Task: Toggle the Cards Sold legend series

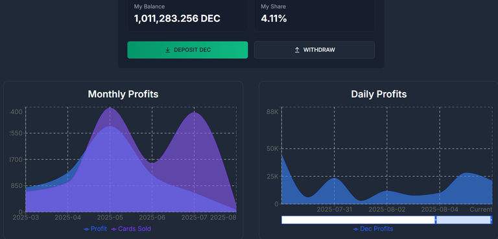Action: (131, 229)
